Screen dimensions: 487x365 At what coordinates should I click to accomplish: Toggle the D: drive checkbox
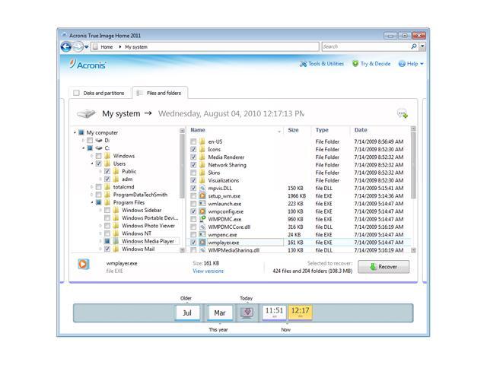(x=90, y=140)
